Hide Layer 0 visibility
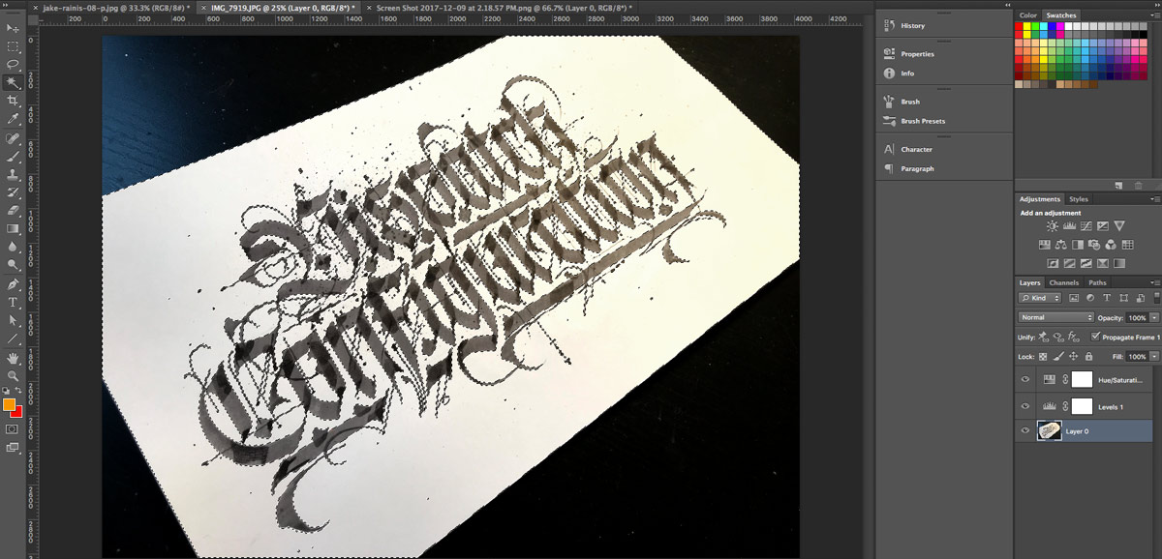The width and height of the screenshot is (1162, 559). pyautogui.click(x=1025, y=431)
